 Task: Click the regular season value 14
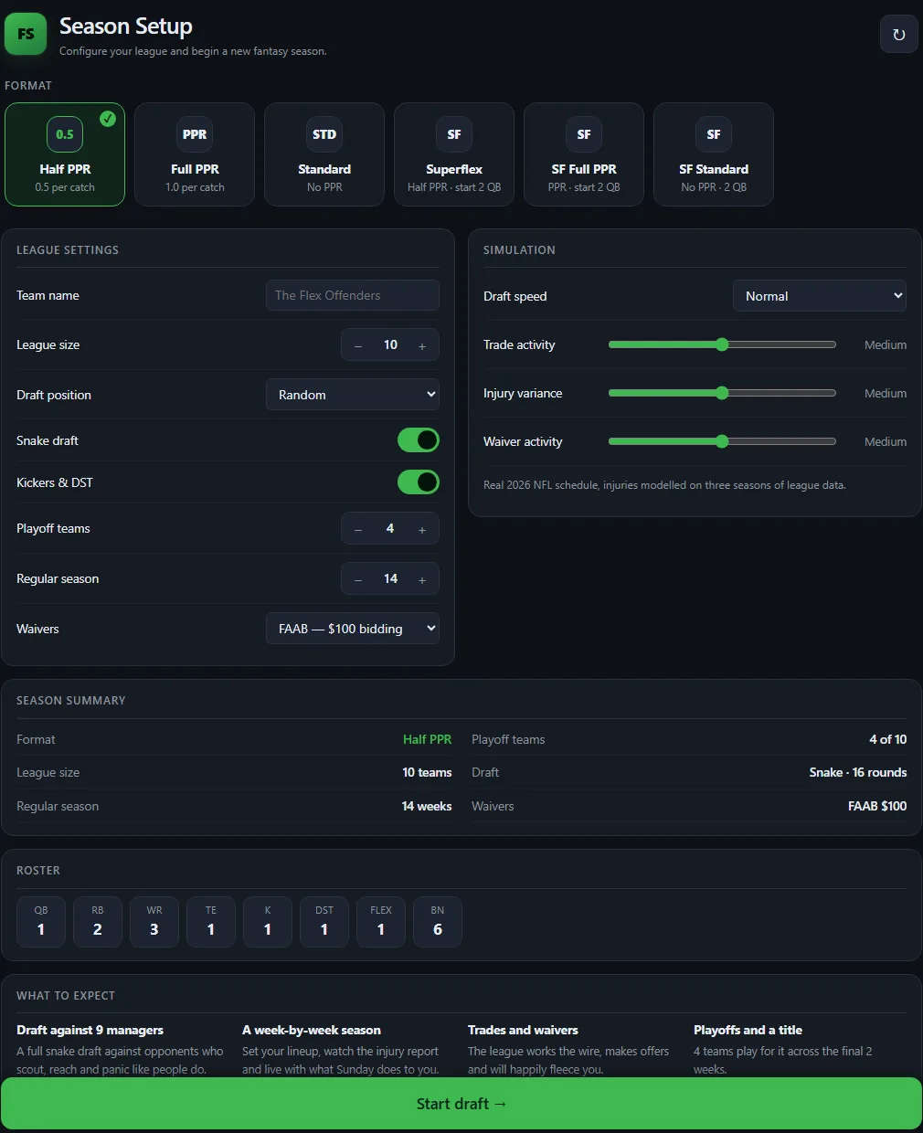coord(390,579)
